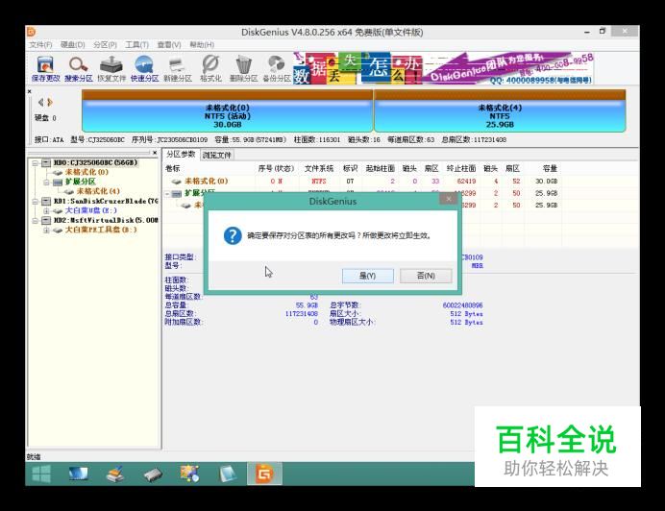Viewport: 665px width, 511px height.
Task: Select 未格式化(0) in the disk tree
Action: point(86,172)
